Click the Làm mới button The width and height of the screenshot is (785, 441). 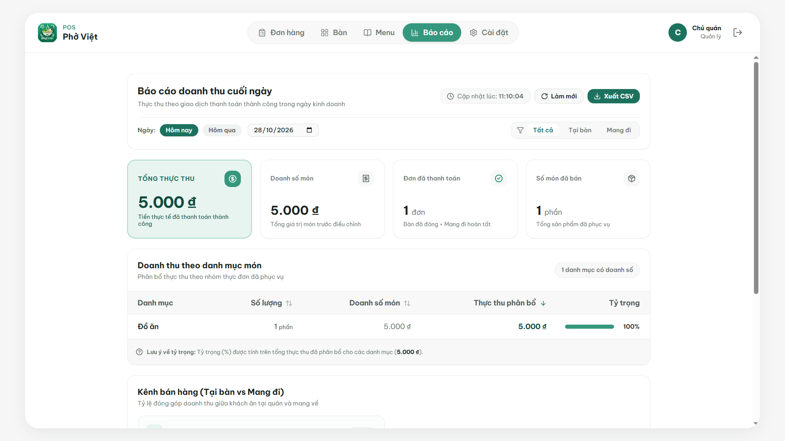(x=559, y=96)
